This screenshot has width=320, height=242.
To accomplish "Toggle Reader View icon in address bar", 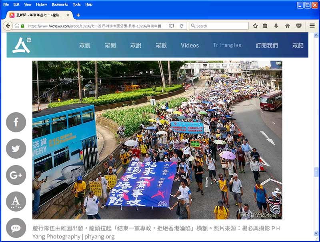I will click(171, 26).
